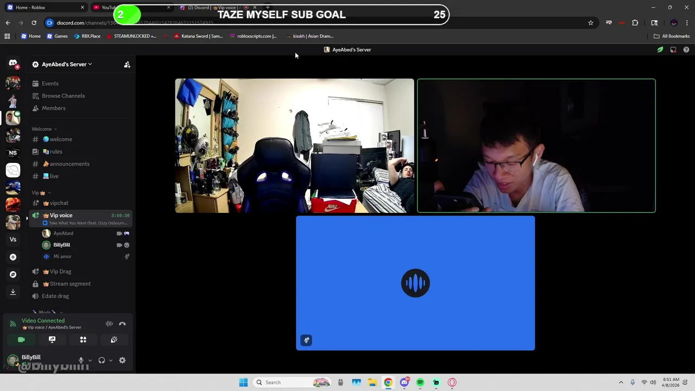Bookmark page with the star icon
Screen dimensions: 695x391
591,23
